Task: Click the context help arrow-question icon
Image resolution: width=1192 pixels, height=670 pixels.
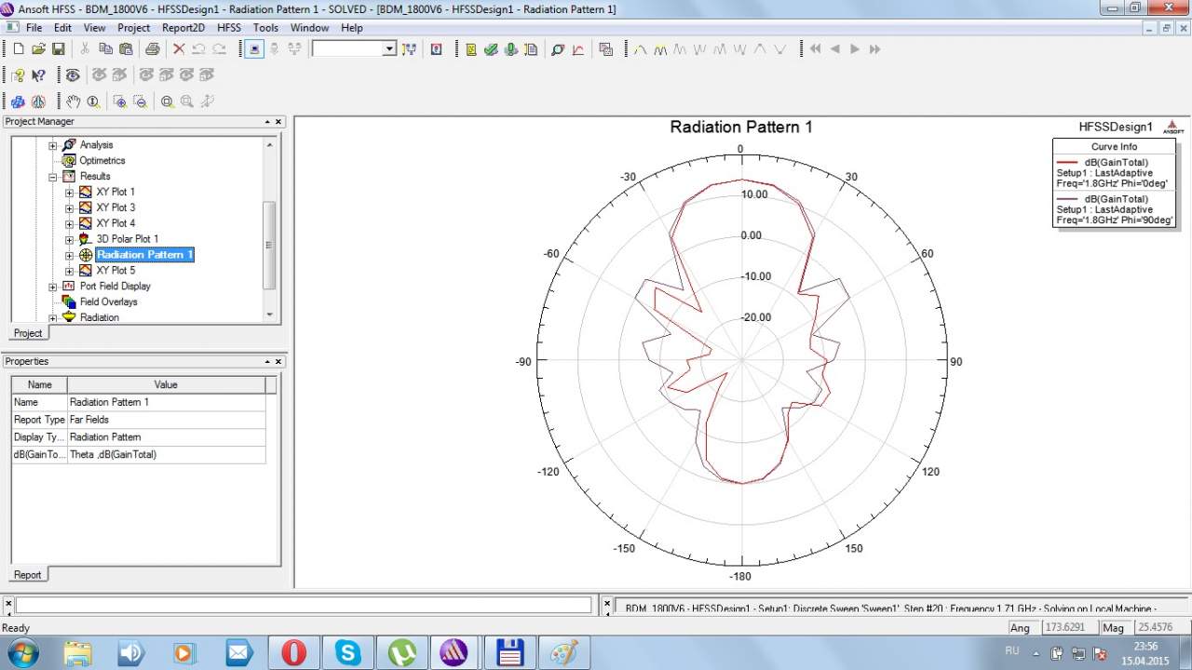Action: 38,75
